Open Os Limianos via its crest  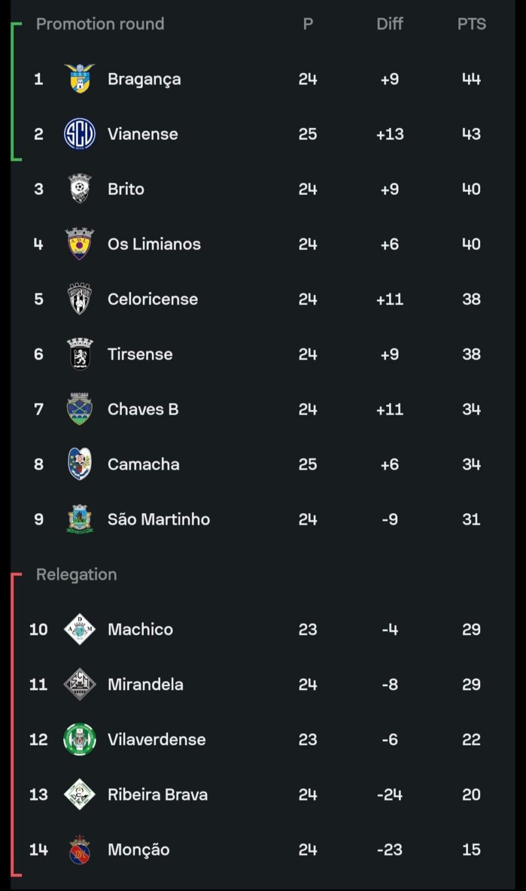point(79,244)
